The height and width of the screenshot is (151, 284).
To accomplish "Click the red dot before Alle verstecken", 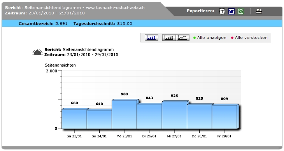I will pos(232,38).
